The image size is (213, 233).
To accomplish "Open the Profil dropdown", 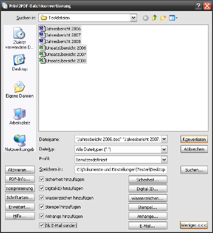I will (164, 159).
